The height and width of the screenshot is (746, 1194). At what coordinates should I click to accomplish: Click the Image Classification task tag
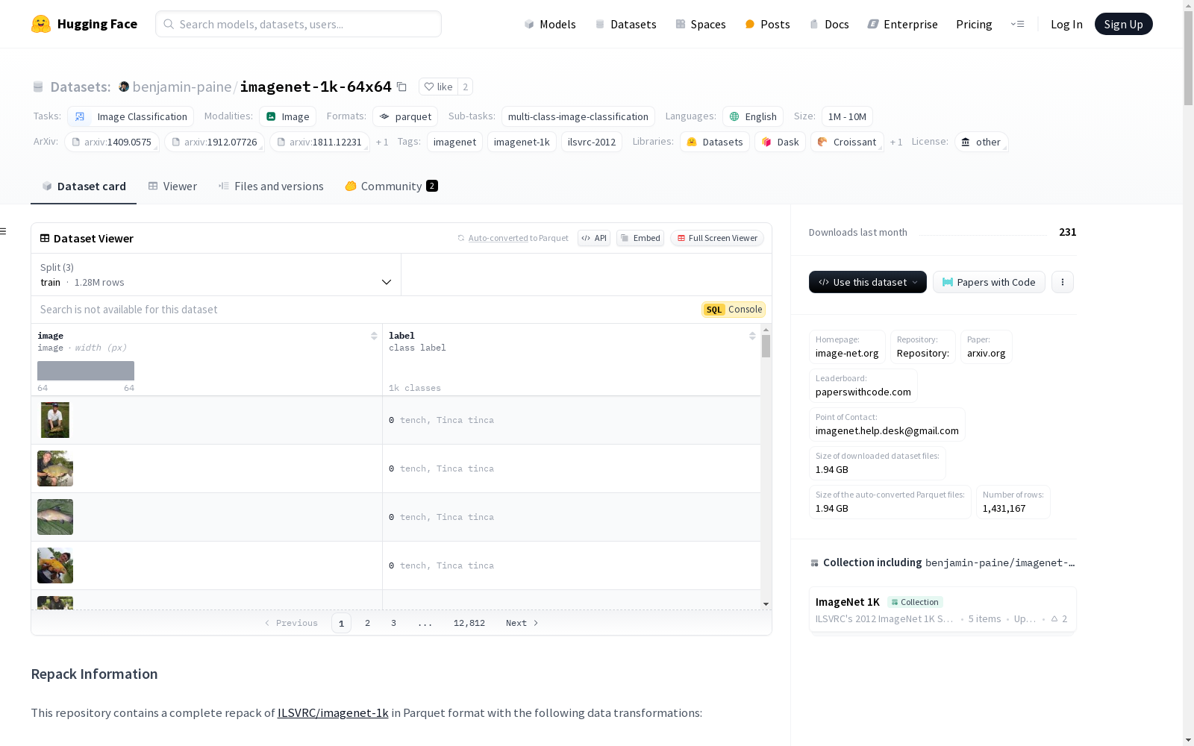pyautogui.click(x=131, y=116)
